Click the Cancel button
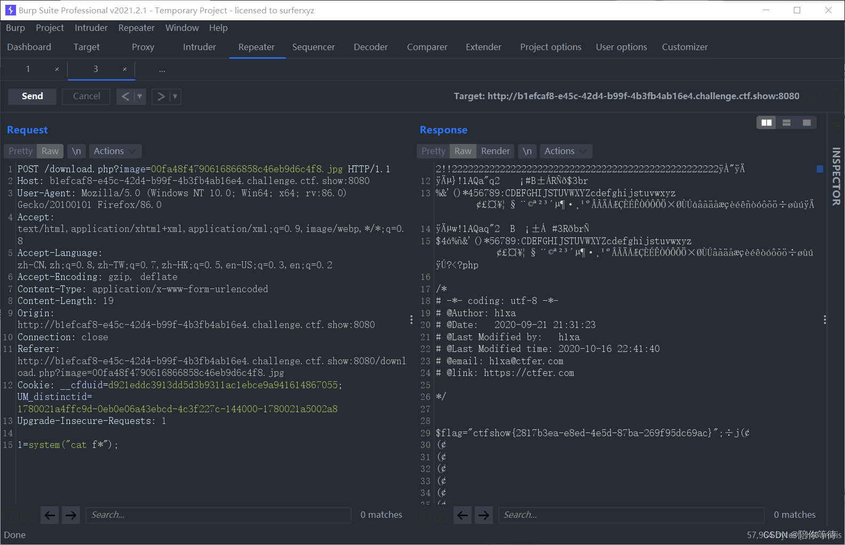845x545 pixels. point(86,97)
